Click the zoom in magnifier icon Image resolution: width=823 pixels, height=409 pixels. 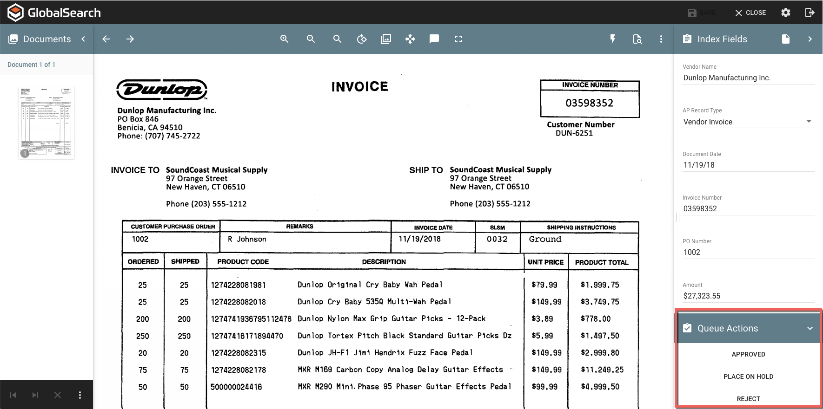285,39
